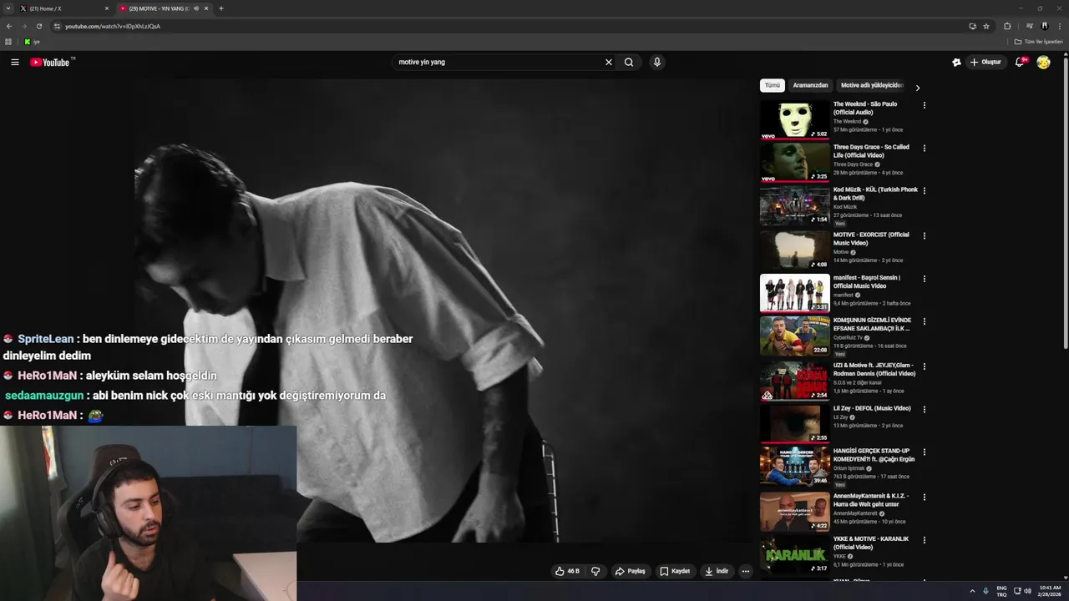1069x601 pixels.
Task: Open the volume control in system tray
Action: (x=1027, y=591)
